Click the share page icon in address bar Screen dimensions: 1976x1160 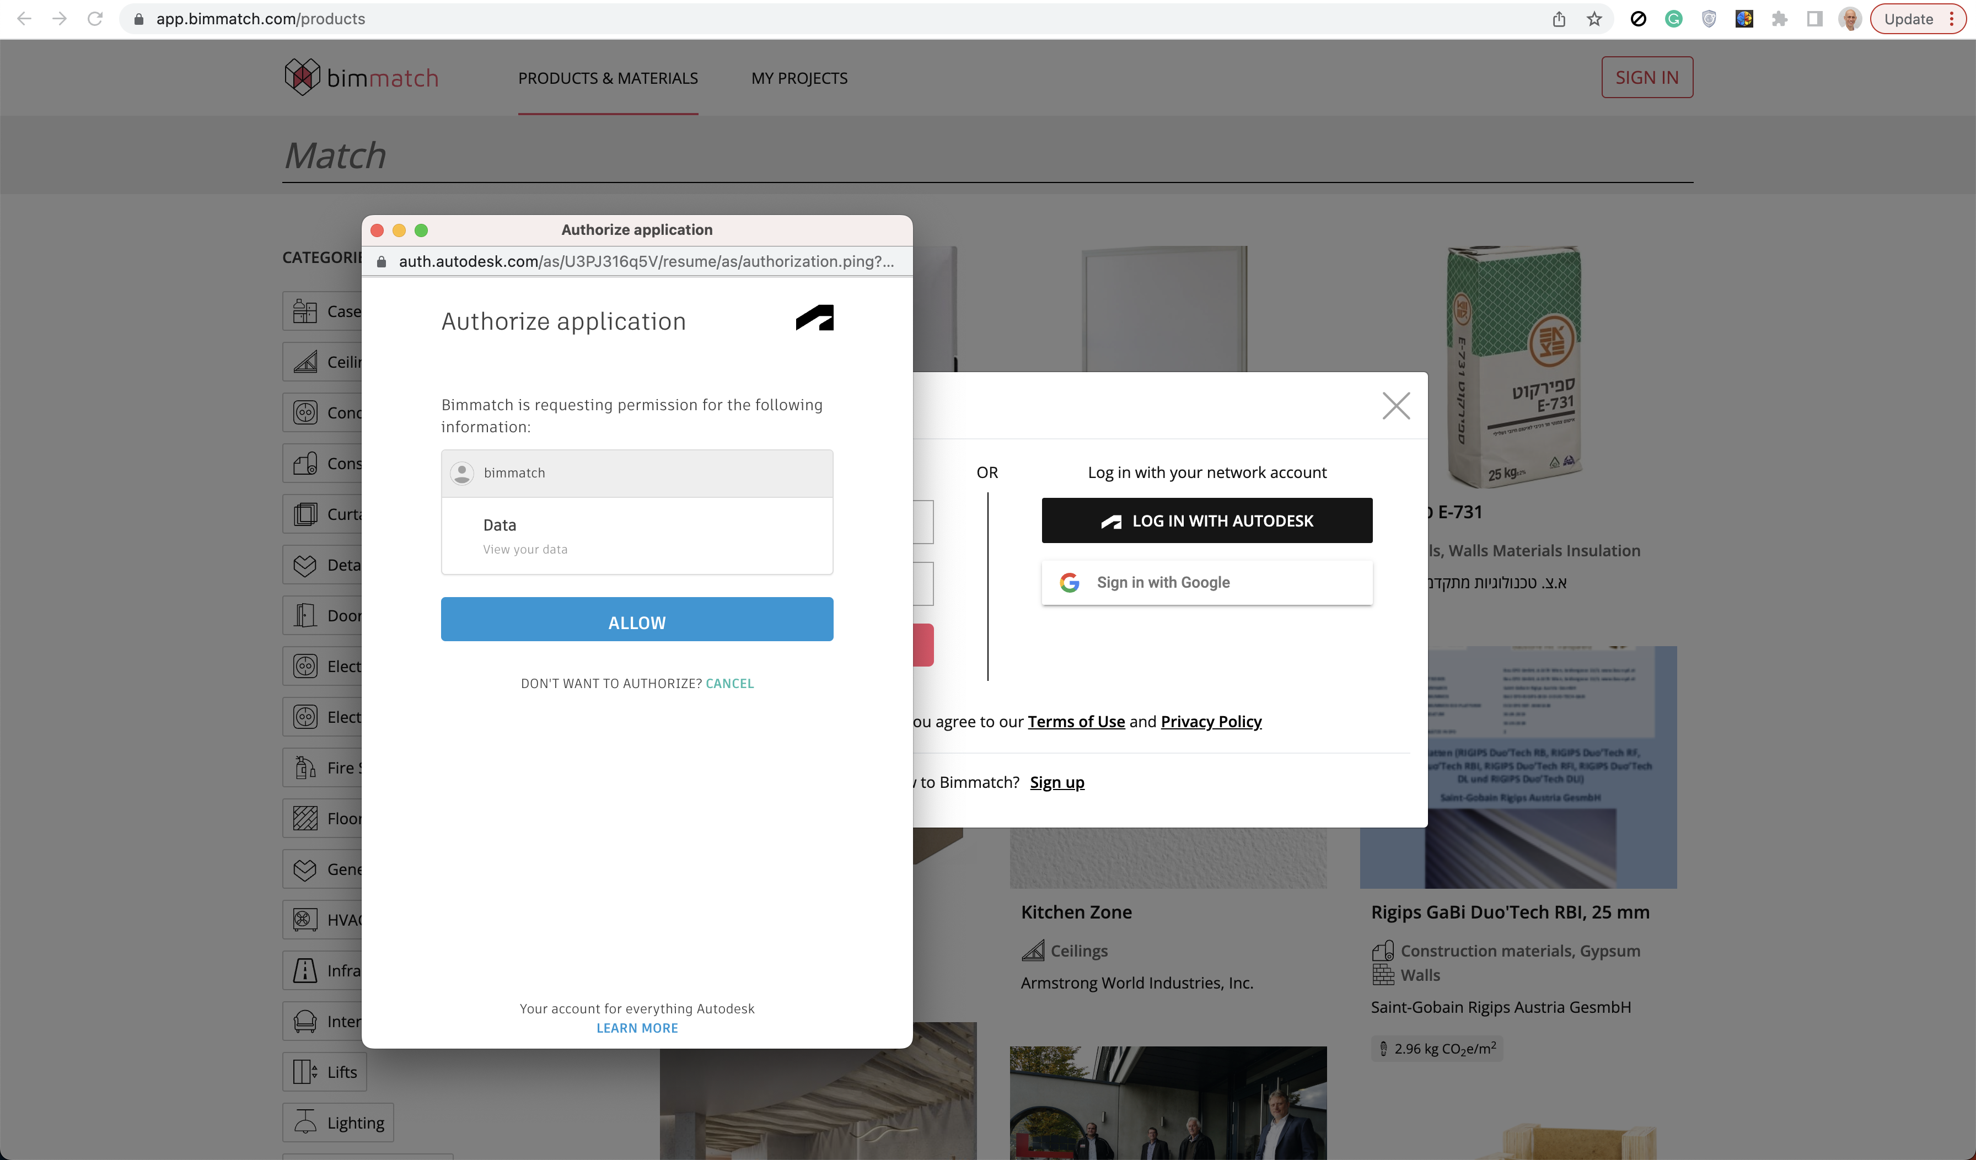click(1559, 19)
